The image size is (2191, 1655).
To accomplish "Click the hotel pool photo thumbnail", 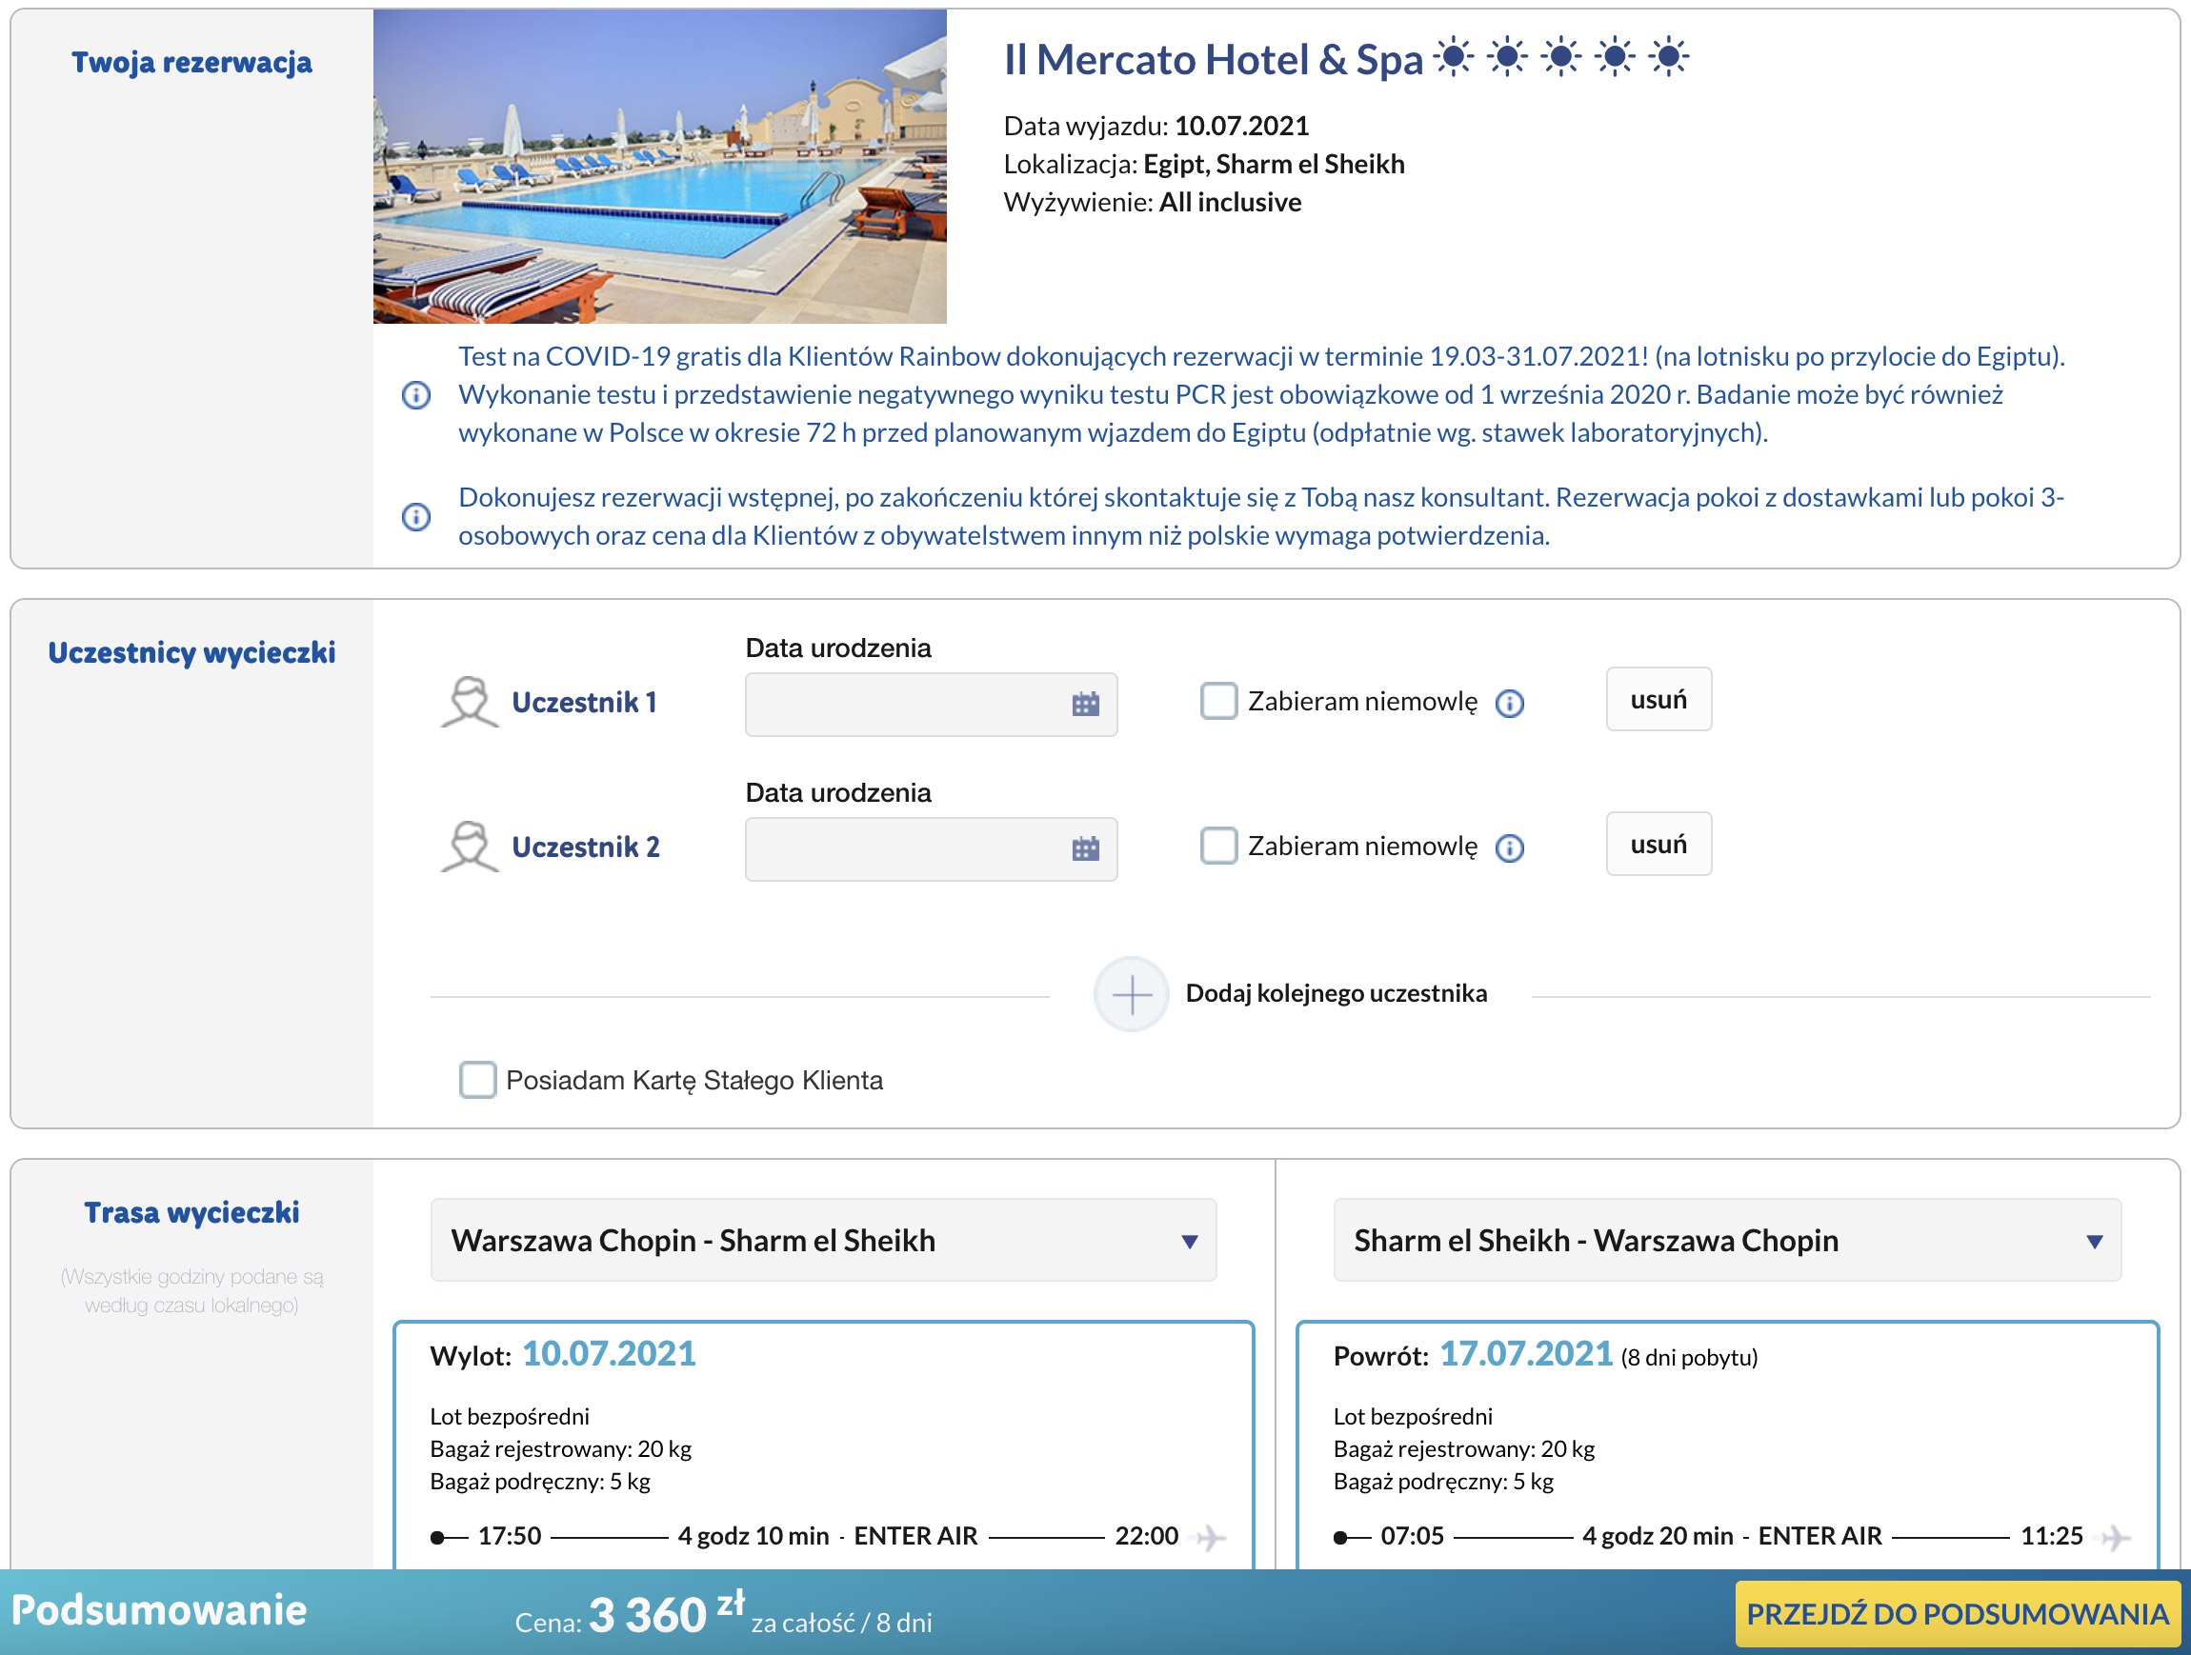I will point(659,167).
